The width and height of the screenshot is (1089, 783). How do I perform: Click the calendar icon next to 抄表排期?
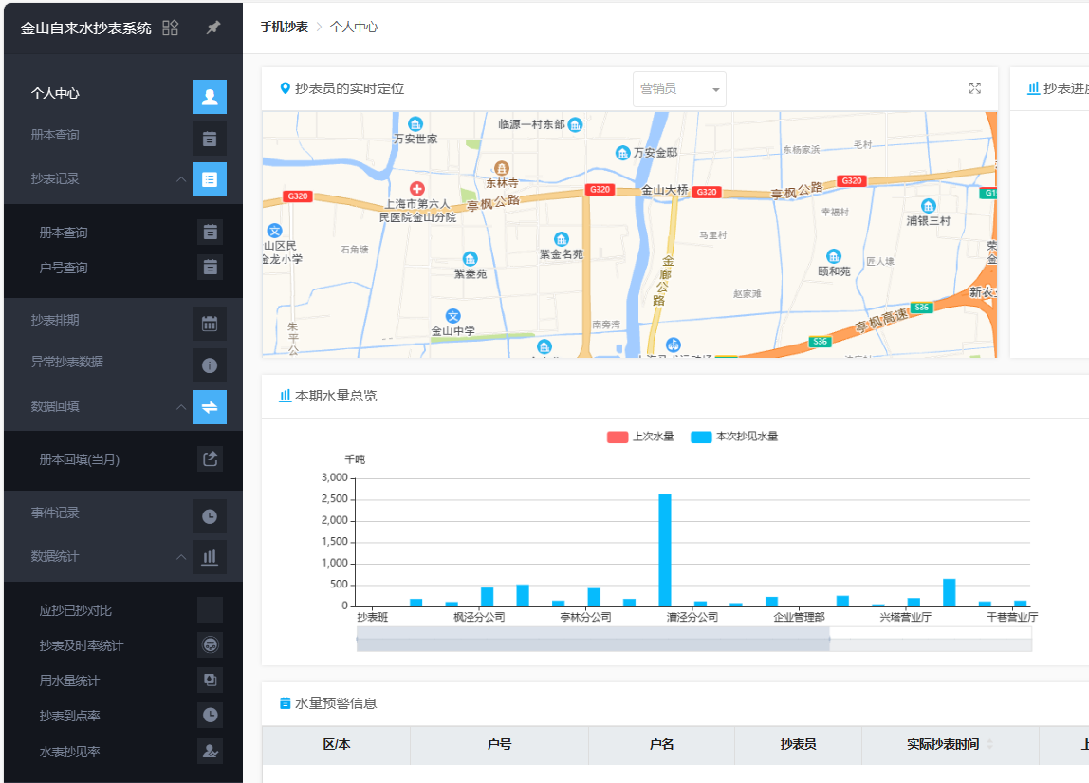click(210, 323)
